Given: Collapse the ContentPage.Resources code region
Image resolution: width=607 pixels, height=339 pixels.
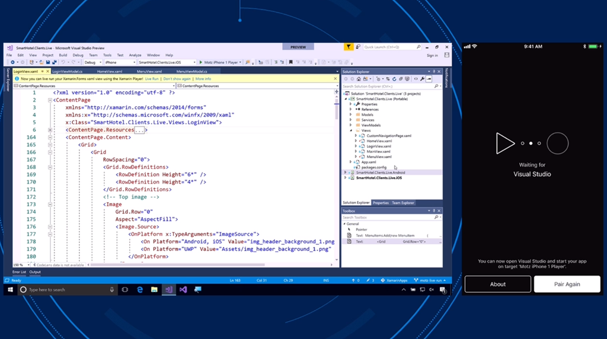Looking at the screenshot, I should pyautogui.click(x=50, y=130).
